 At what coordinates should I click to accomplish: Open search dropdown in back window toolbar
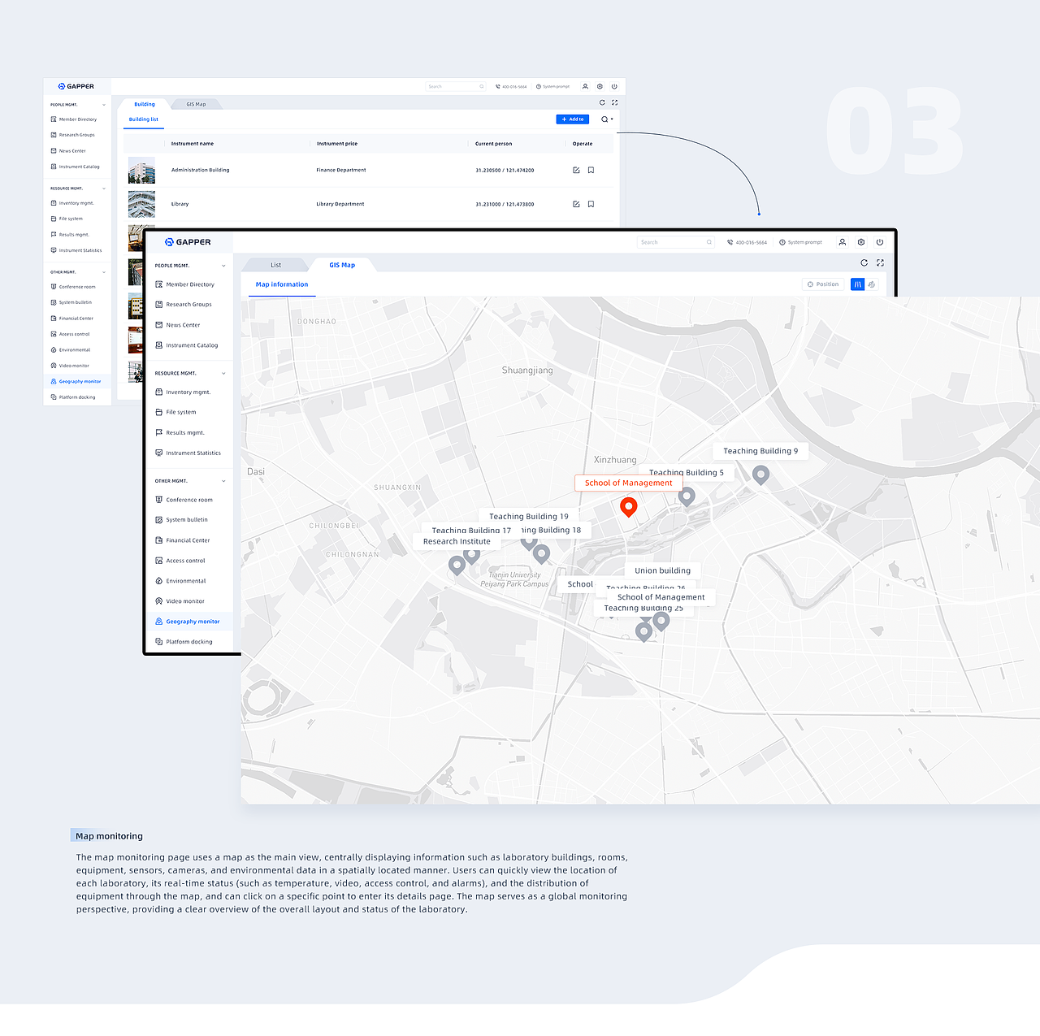[x=607, y=119]
